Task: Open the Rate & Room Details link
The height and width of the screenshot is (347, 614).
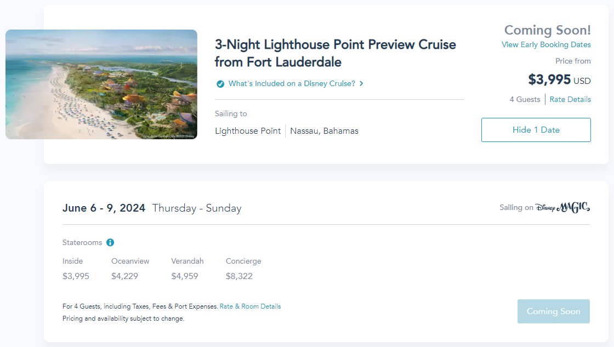Action: pyautogui.click(x=250, y=306)
